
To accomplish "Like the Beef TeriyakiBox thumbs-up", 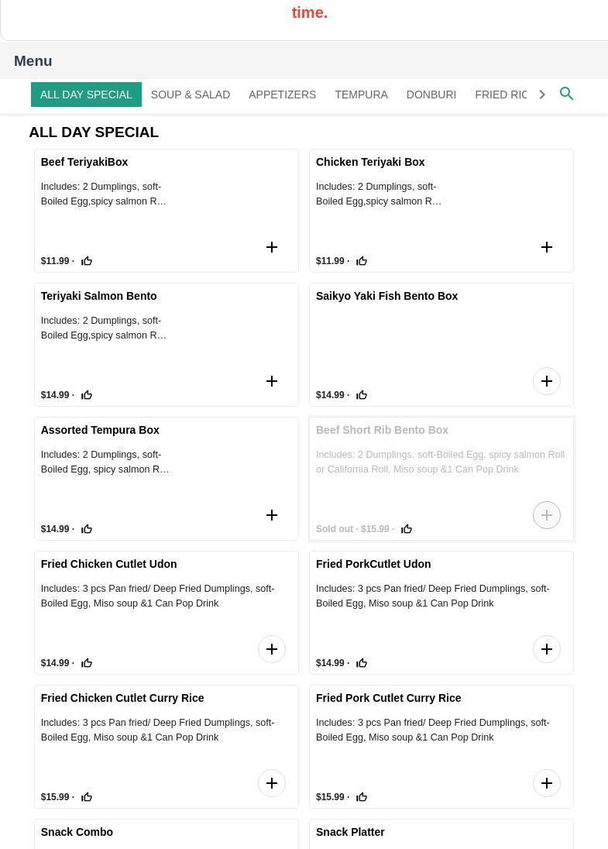I will click(x=87, y=261).
